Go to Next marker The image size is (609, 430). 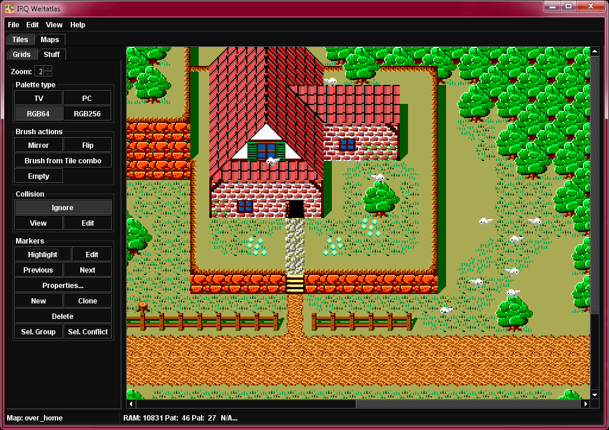87,270
